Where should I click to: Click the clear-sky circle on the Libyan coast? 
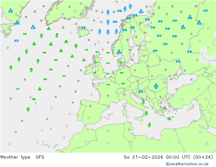click(152, 137)
